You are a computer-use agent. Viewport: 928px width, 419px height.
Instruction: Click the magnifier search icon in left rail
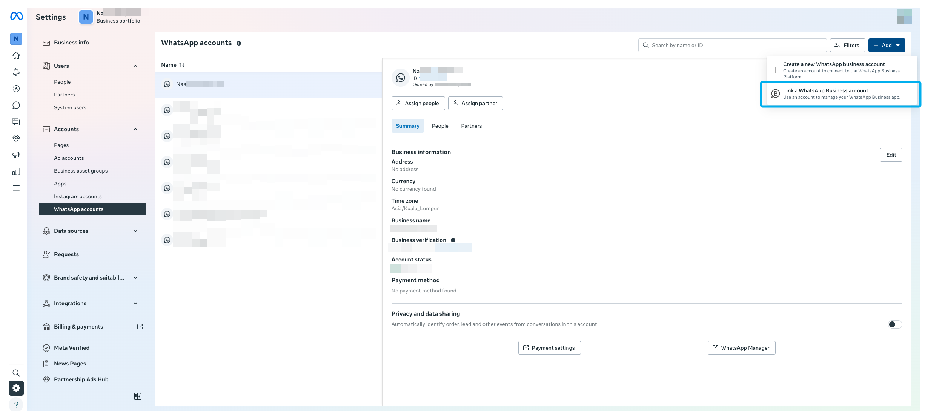[16, 373]
